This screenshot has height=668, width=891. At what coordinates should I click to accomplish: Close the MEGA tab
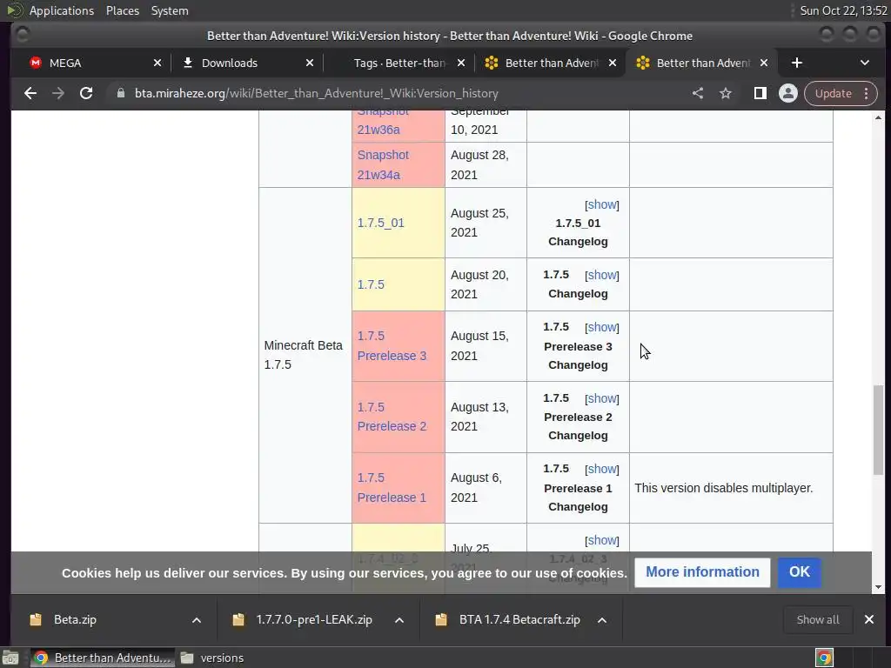tap(157, 63)
